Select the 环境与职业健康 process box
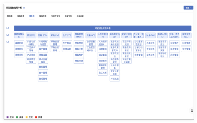Image resolution: width=197 pixels, height=123 pixels. click(x=127, y=61)
